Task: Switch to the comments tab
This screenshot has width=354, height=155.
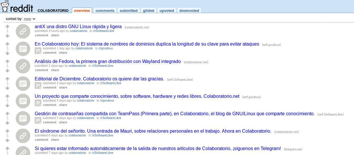Action: click(105, 10)
